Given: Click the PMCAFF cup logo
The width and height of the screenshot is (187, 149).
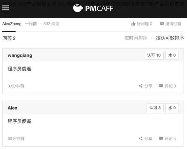Looking at the screenshot, I should point(78,8).
